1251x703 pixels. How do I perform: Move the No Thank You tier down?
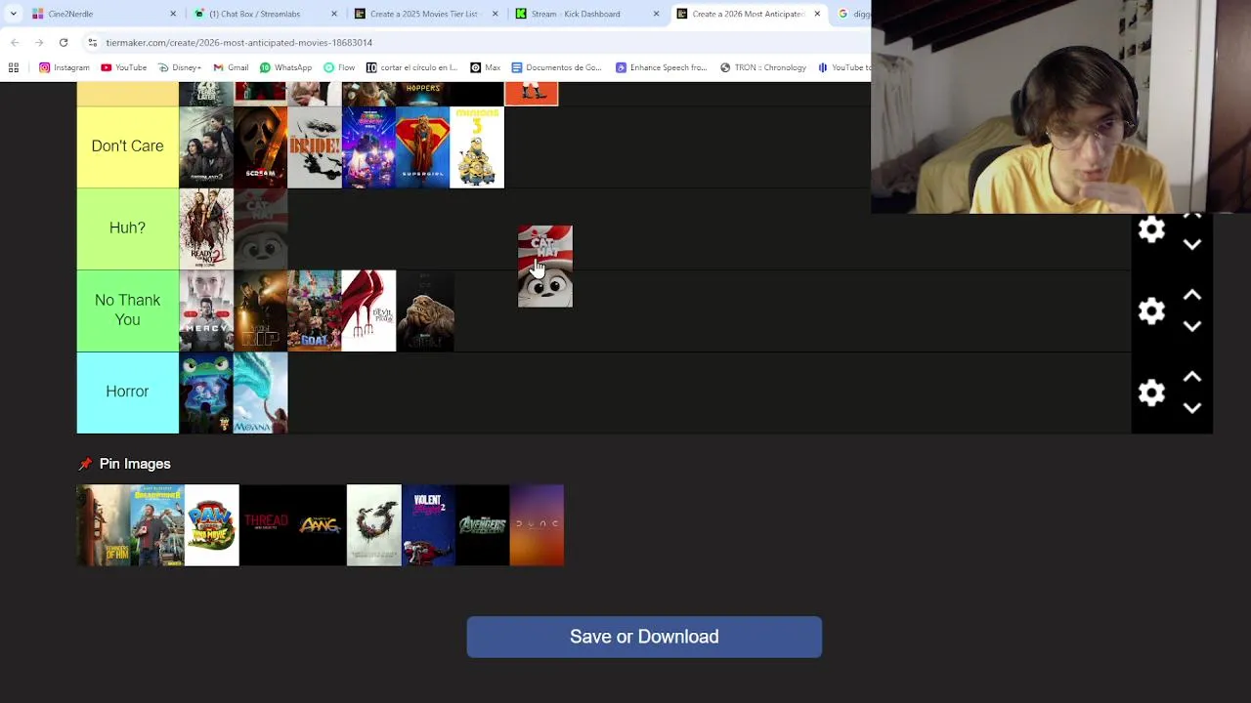coord(1192,327)
